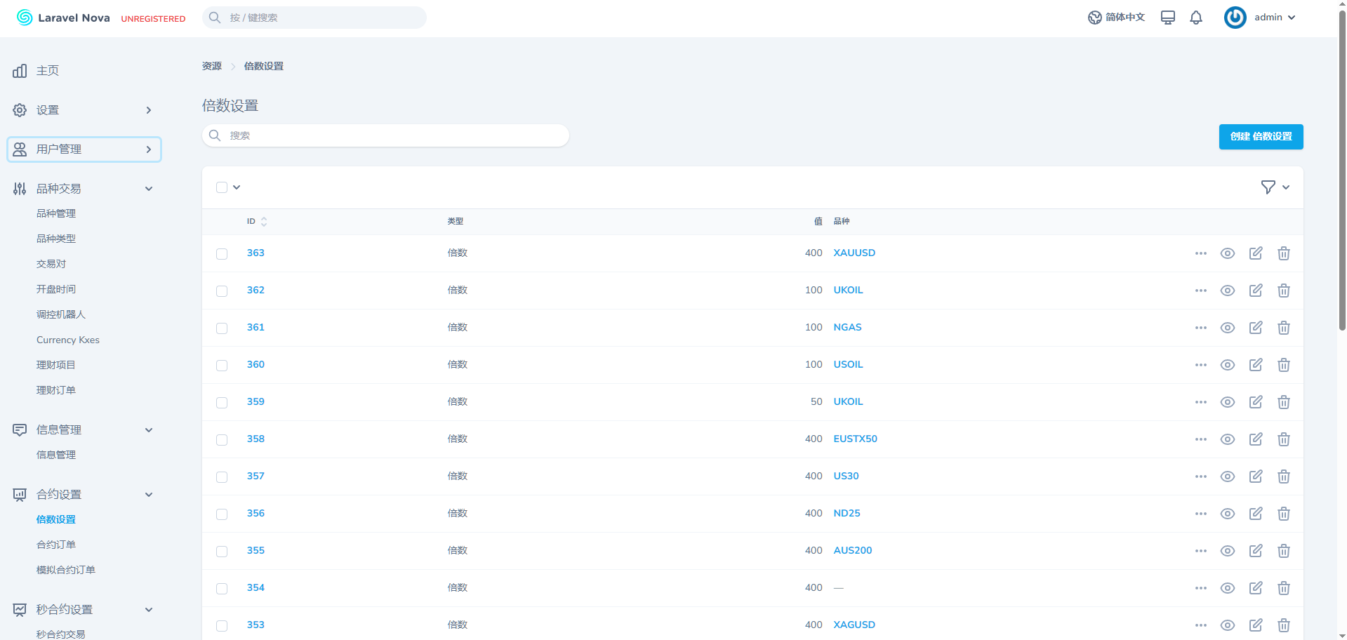Expand the 用户管理 sidebar section
Screen dimensions: 1347x640
click(x=84, y=149)
